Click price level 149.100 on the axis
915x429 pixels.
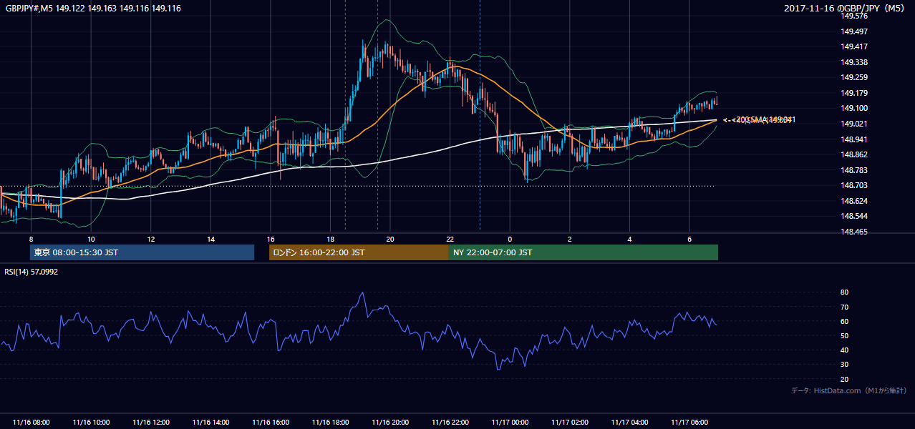coord(854,108)
